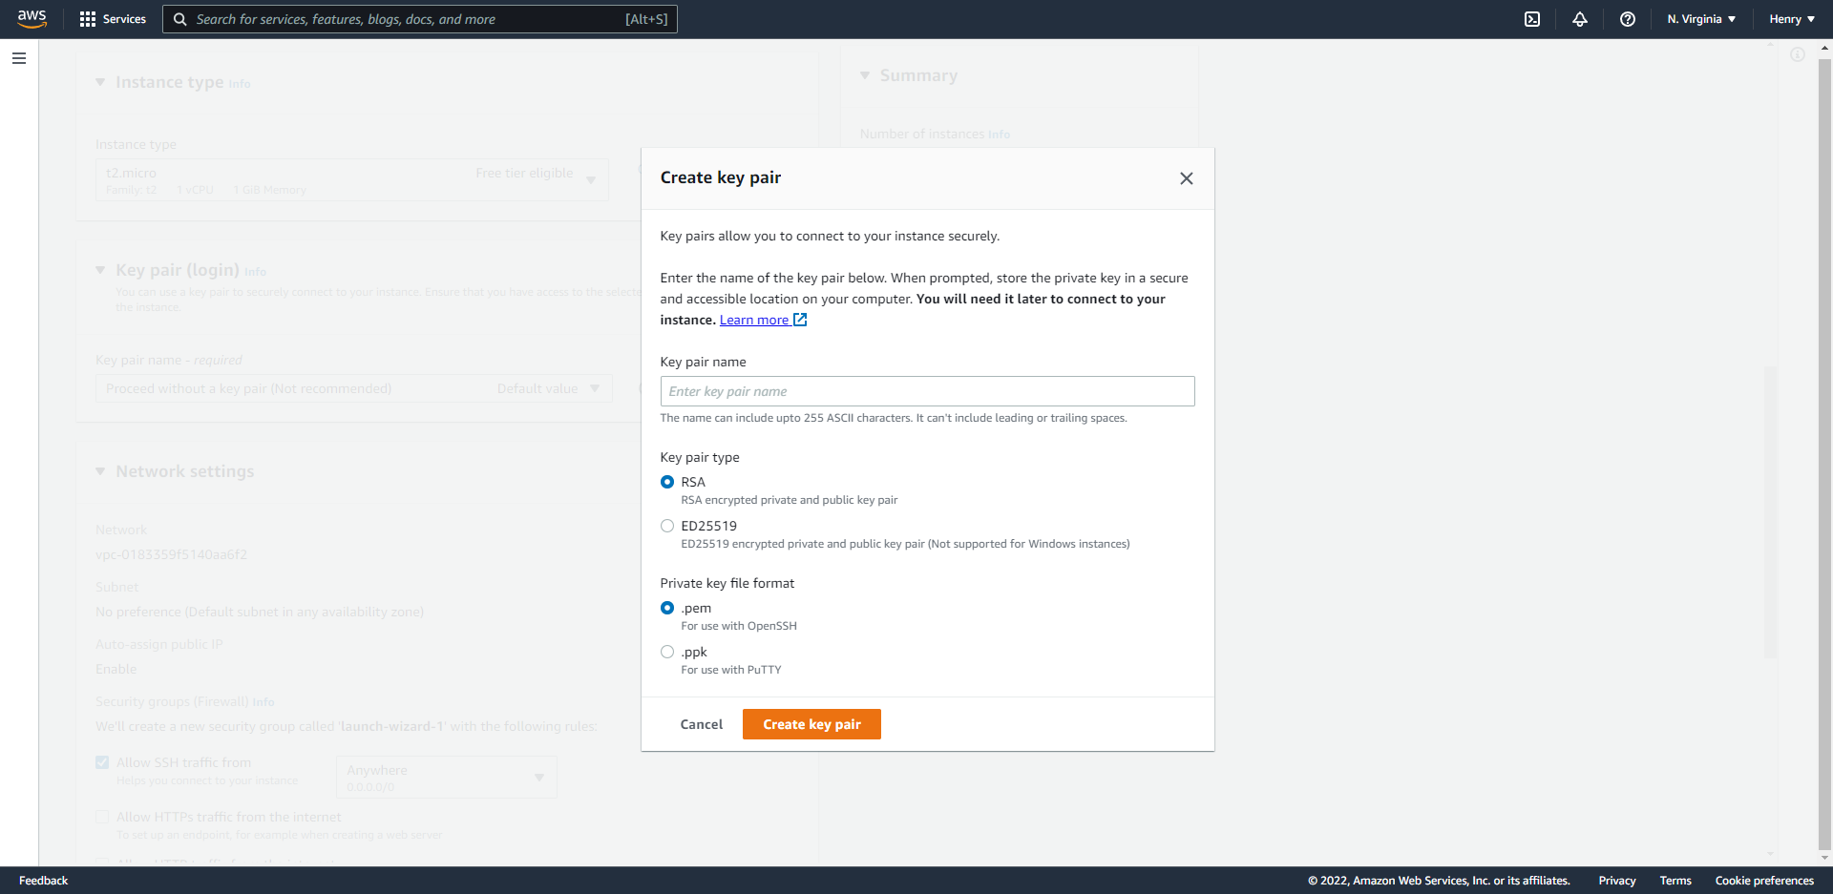Open the Help question mark icon
Viewport: 1833px width, 894px height.
[x=1628, y=18]
